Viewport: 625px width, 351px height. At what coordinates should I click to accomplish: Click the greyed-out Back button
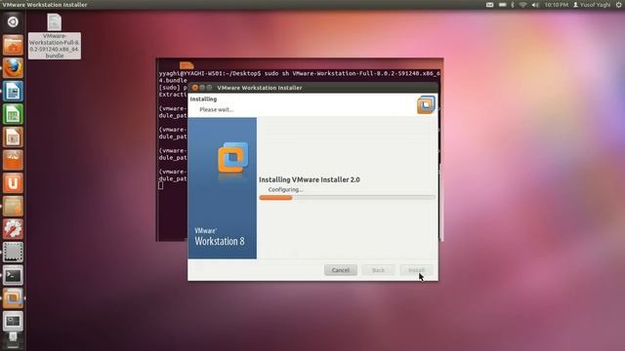(378, 270)
